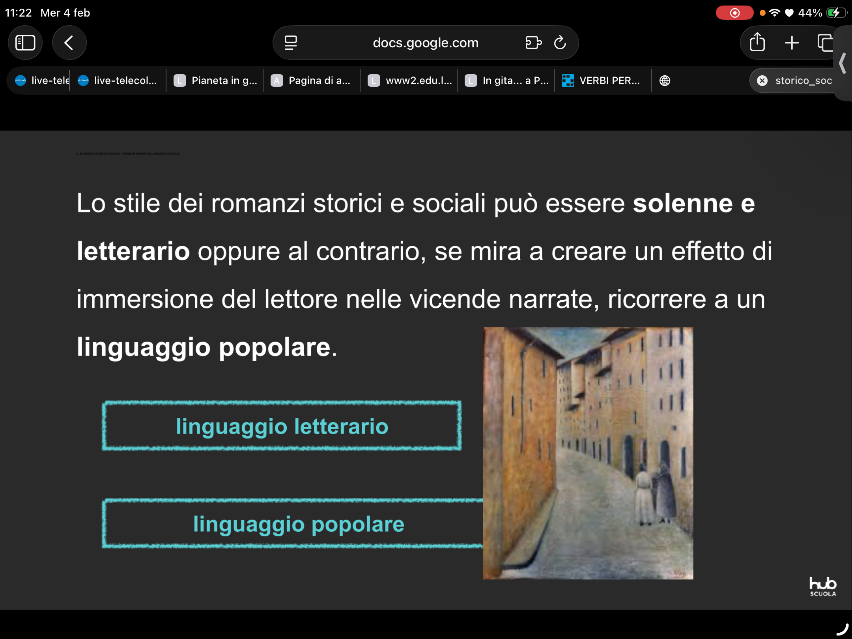Click the linguaggio letterario box
Screen dimensions: 852x639
tap(282, 426)
